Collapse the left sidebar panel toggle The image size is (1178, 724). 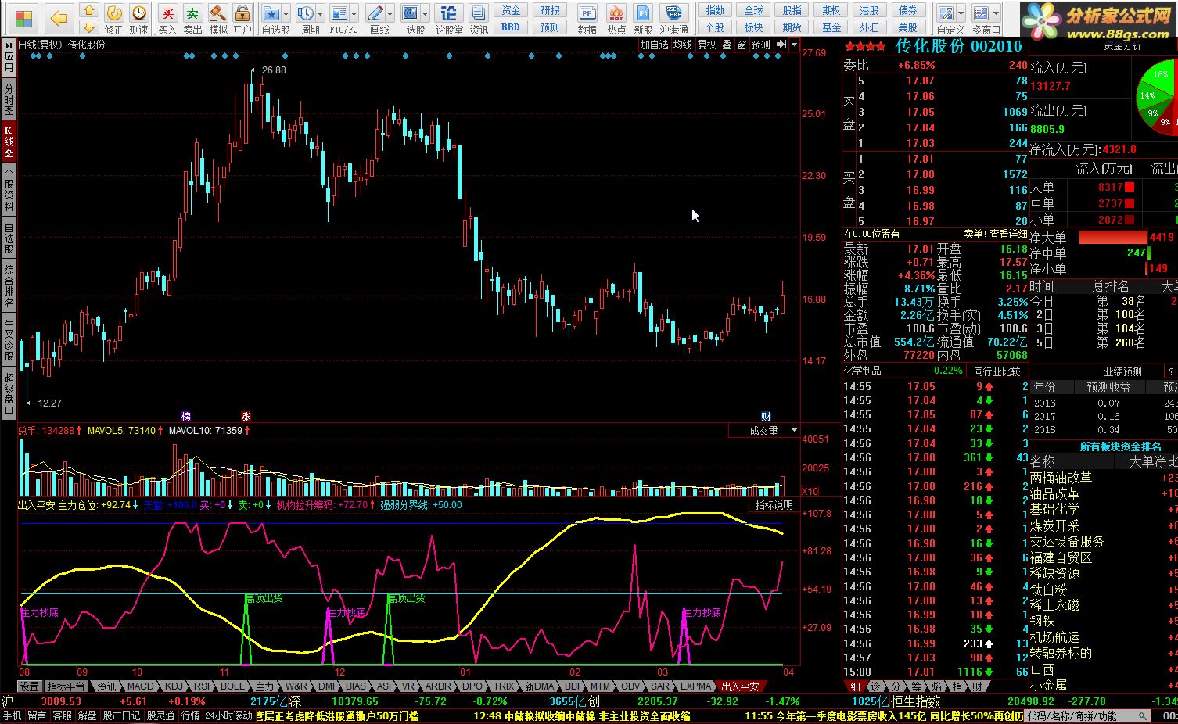9,45
